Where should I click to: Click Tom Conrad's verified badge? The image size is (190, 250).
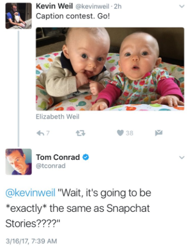pos(85,157)
